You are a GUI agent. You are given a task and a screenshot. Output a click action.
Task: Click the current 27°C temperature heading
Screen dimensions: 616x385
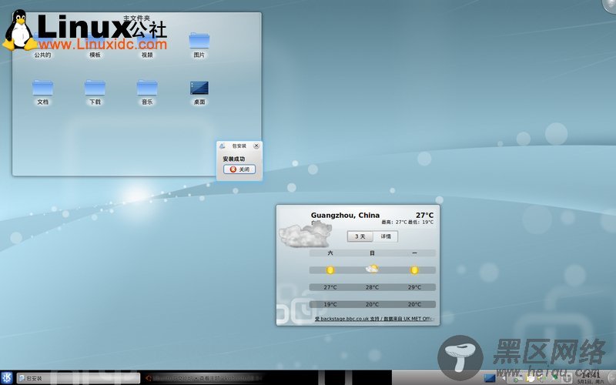tap(425, 215)
